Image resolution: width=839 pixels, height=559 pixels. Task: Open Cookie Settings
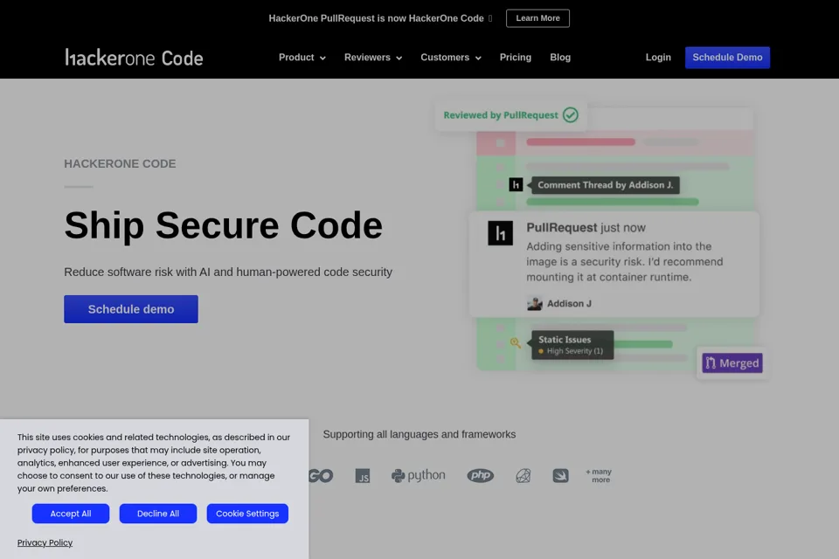247,514
